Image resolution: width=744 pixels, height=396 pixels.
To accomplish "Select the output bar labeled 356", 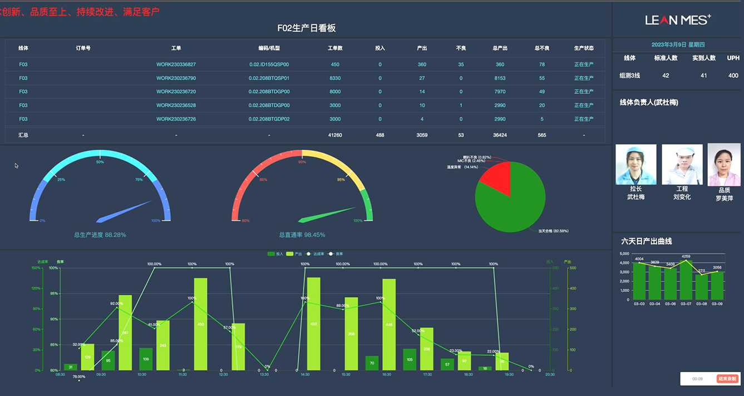I will coord(351,334).
